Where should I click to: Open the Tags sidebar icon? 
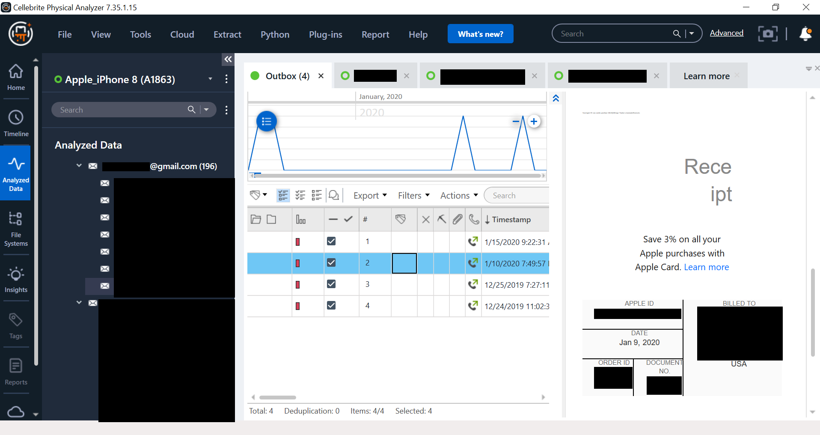pyautogui.click(x=16, y=325)
